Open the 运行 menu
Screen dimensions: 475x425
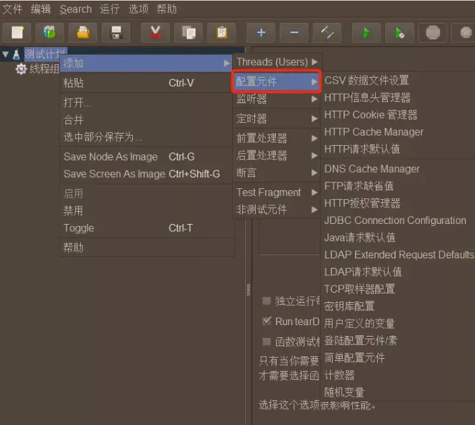coord(110,9)
